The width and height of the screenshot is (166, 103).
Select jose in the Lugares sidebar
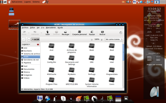[31, 48]
